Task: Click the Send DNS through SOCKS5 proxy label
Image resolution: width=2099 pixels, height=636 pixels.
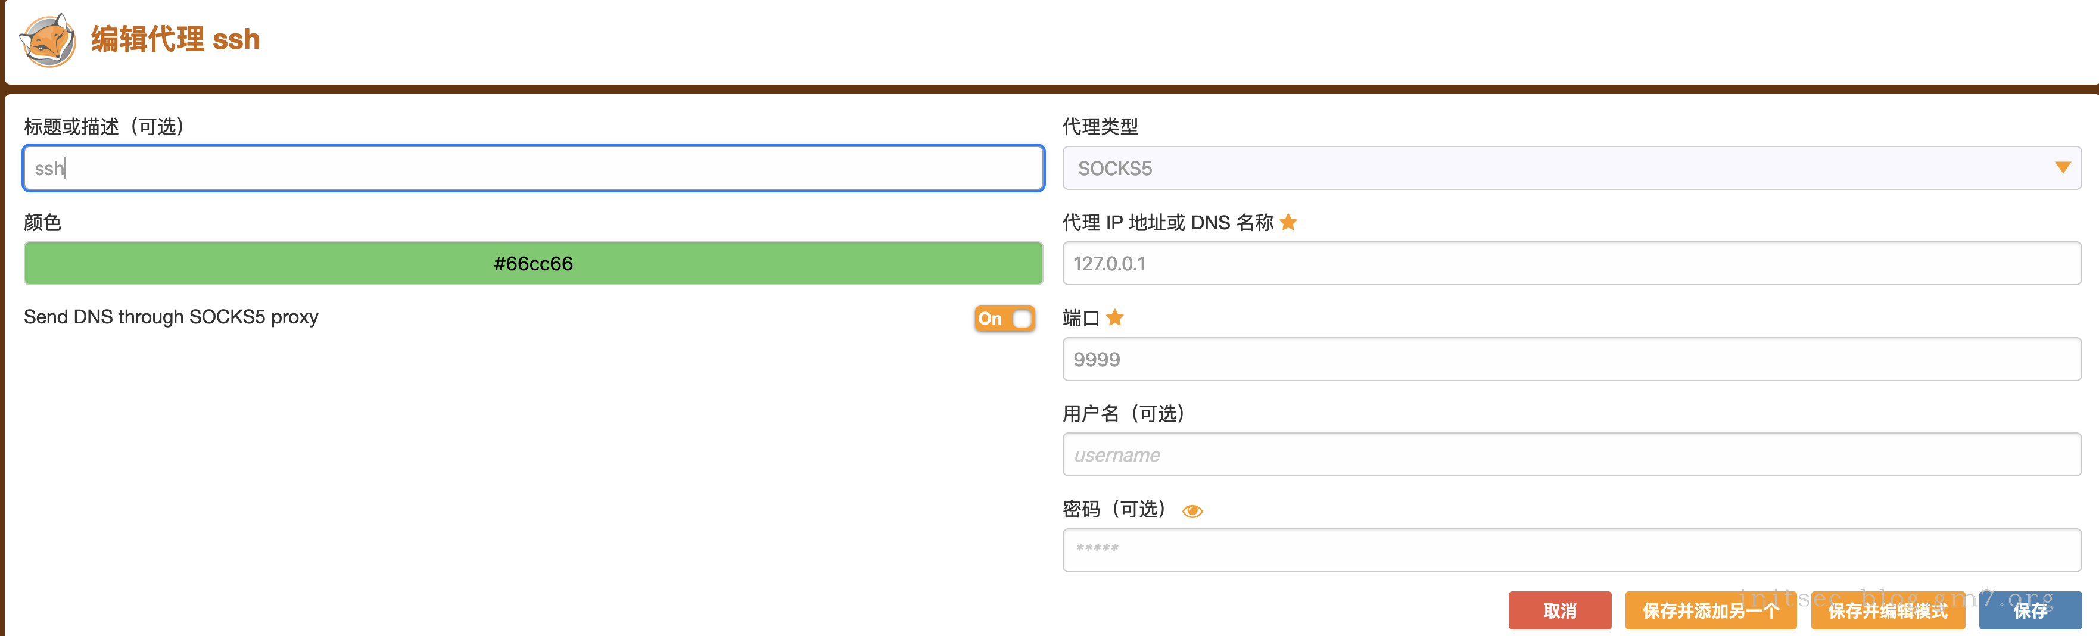Action: [171, 317]
